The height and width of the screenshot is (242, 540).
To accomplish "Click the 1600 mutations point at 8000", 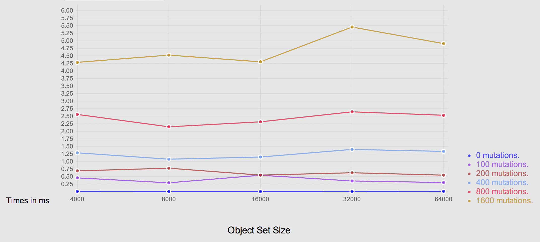I will tap(169, 55).
